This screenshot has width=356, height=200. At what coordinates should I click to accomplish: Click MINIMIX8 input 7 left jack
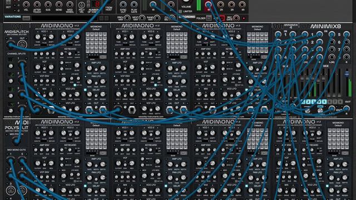332,49
